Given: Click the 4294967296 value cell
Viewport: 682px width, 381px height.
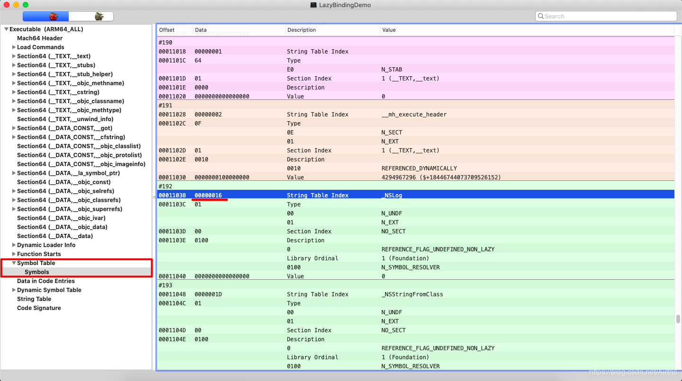Looking at the screenshot, I should coord(441,177).
